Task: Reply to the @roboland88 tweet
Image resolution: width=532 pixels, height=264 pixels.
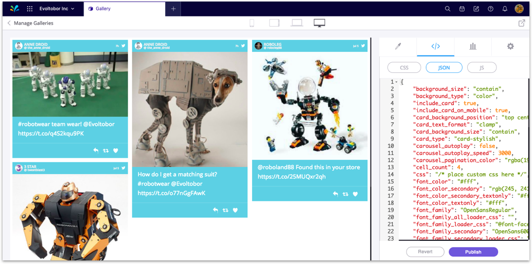Action: point(335,194)
